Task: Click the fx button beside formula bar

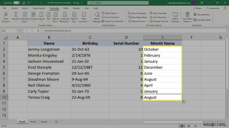Action: click(38, 31)
